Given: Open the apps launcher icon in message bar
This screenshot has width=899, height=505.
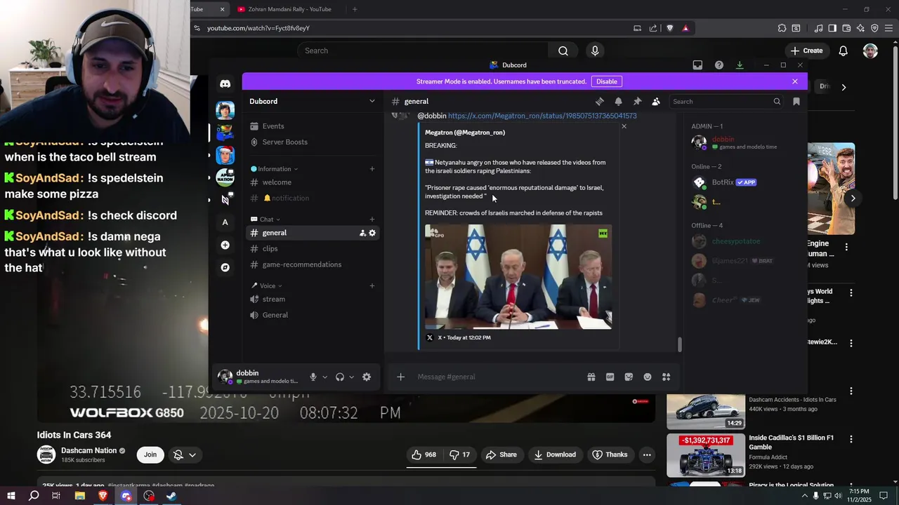Looking at the screenshot, I should (x=666, y=377).
